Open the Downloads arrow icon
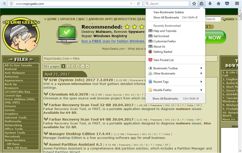This screenshot has height=153, width=242. [x=210, y=3]
